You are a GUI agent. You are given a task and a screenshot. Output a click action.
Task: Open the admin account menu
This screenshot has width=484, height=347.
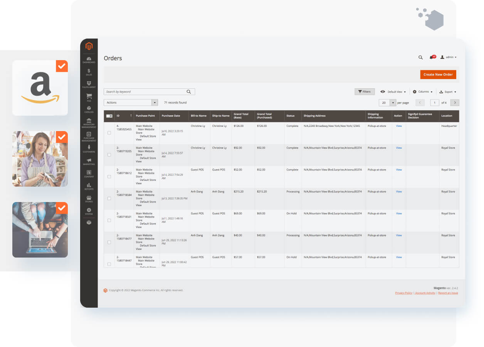(449, 57)
